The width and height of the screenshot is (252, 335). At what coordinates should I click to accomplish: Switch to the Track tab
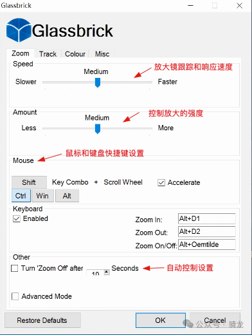point(48,54)
